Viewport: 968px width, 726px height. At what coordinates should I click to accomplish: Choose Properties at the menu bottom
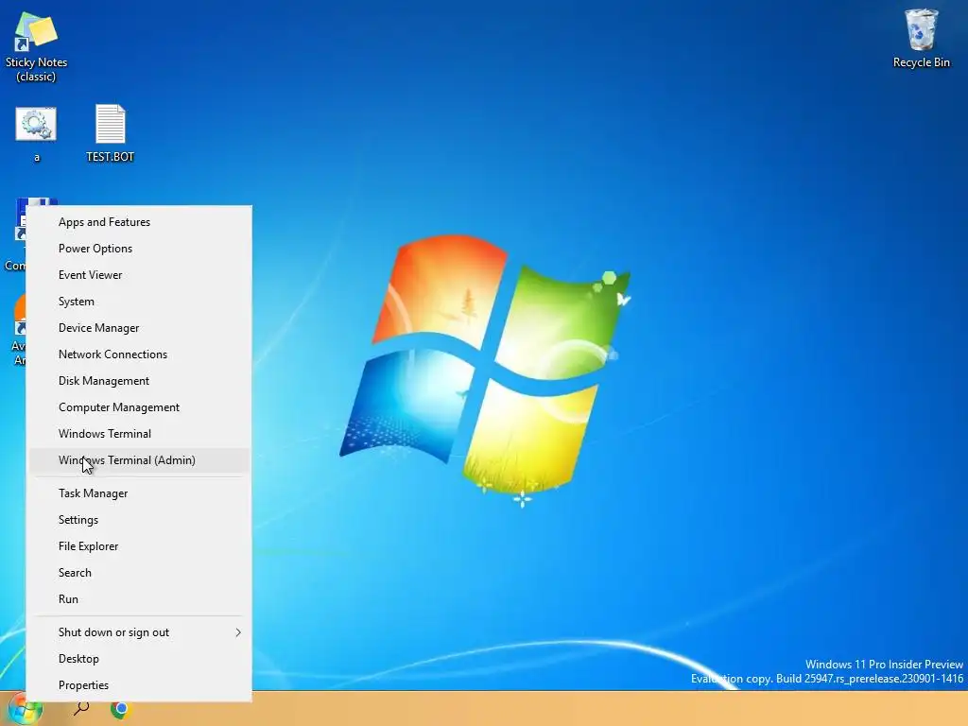click(x=140, y=686)
